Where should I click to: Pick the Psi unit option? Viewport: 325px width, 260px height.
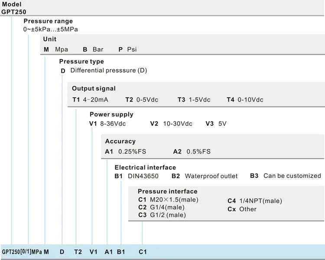click(127, 49)
